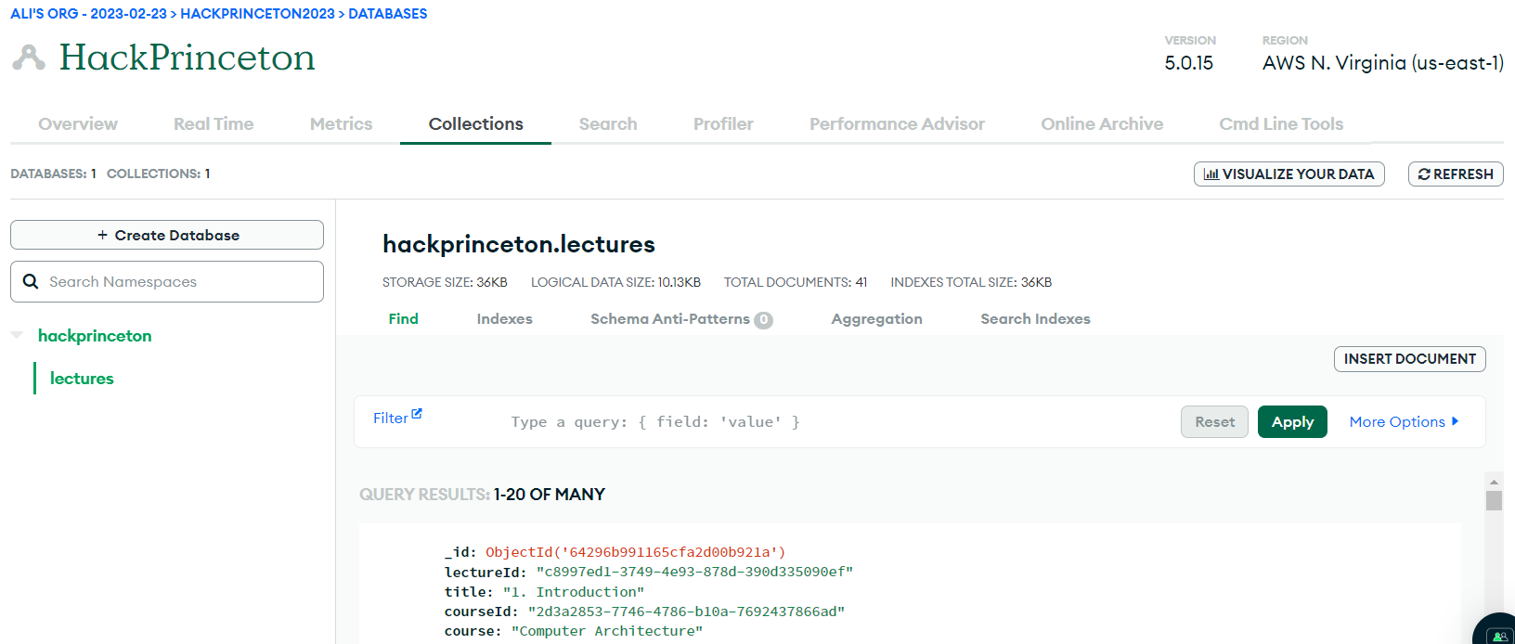Screen dimensions: 1515x644
Task: Click the query filter input field
Action: [835, 421]
